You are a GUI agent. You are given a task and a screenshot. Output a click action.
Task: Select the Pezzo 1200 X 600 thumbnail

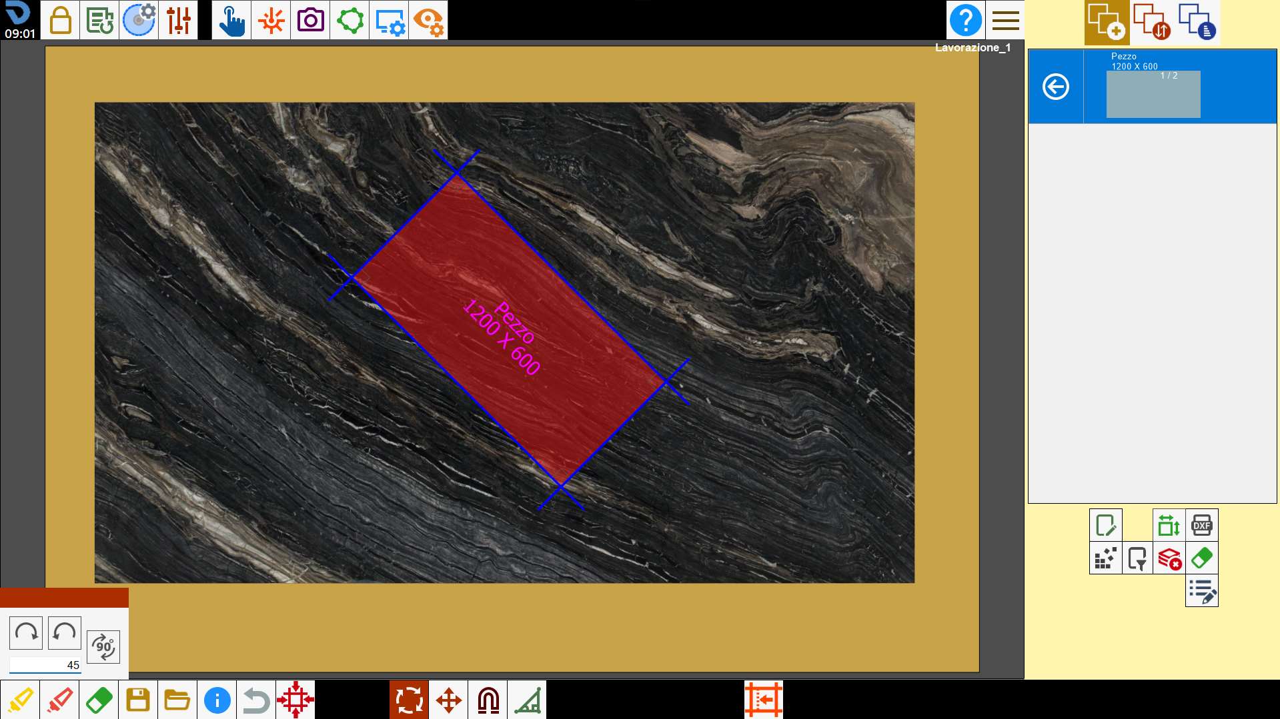pos(1153,94)
